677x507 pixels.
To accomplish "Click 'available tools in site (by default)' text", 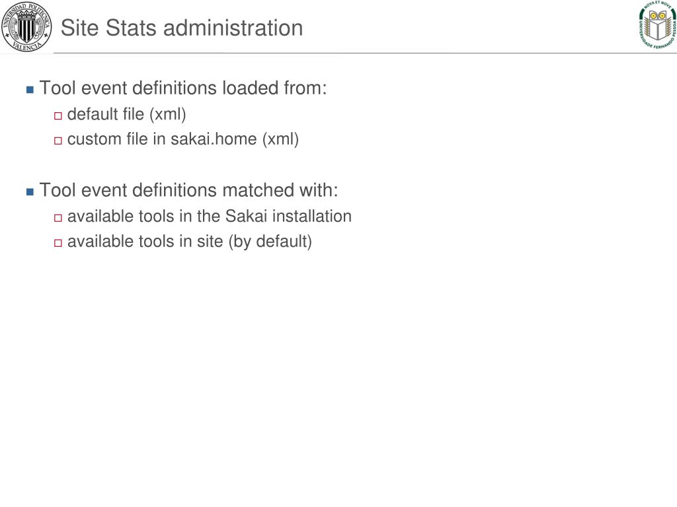I will (190, 242).
